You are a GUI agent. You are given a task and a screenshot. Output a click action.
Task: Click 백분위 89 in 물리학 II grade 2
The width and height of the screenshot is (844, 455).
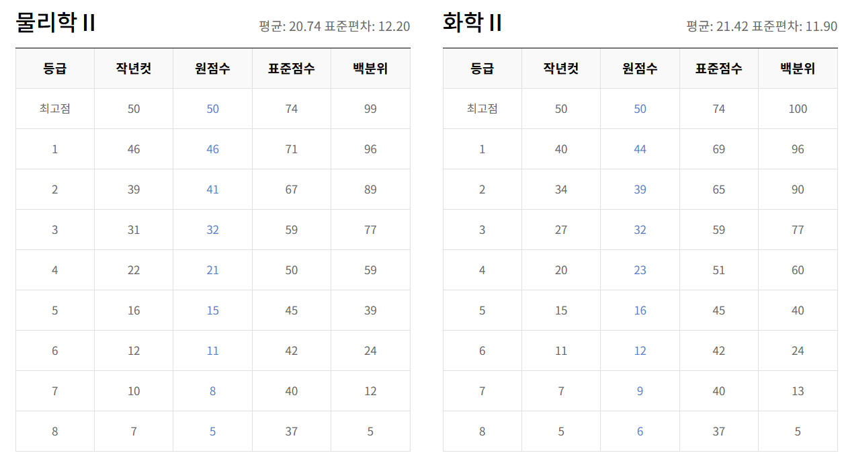tap(370, 190)
